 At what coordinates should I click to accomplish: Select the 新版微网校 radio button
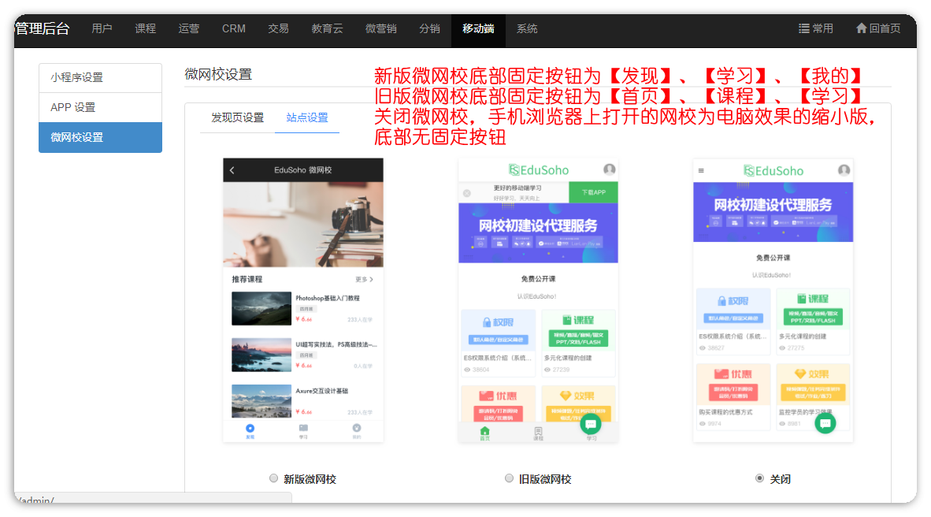coord(273,478)
